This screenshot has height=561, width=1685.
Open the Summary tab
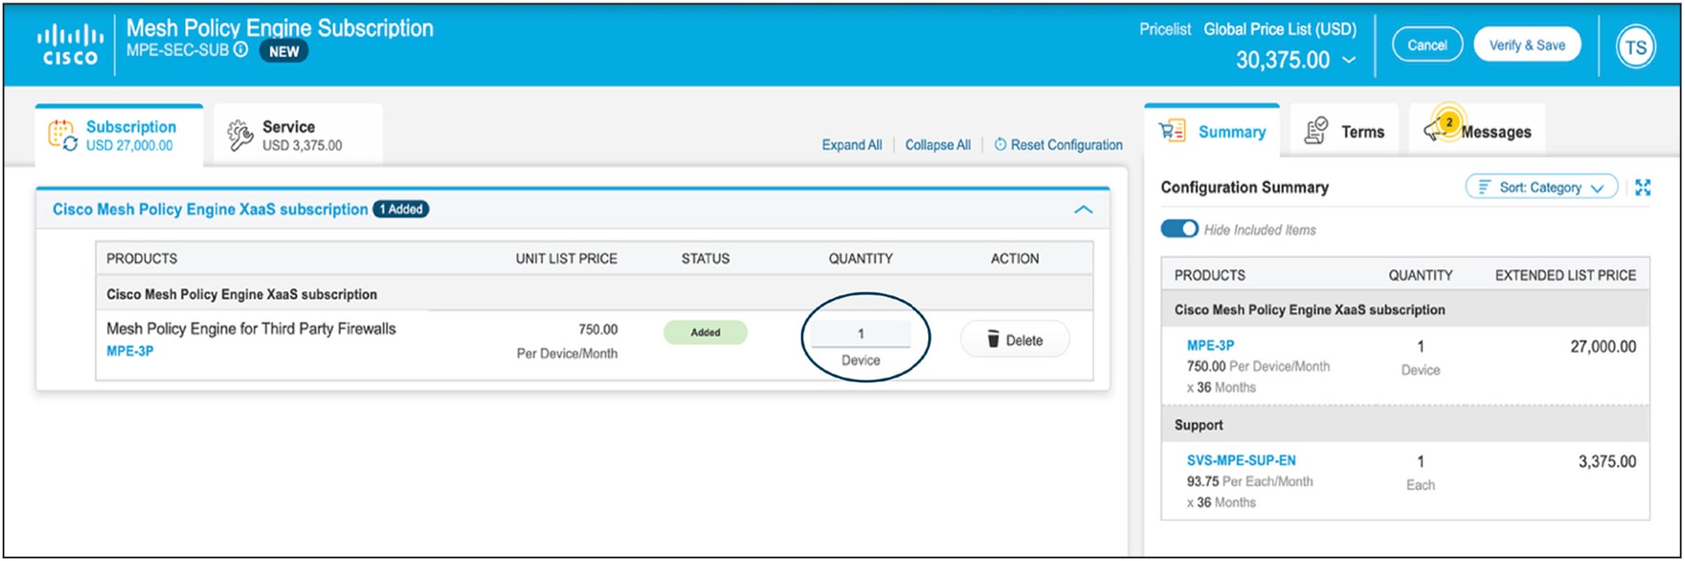1212,132
